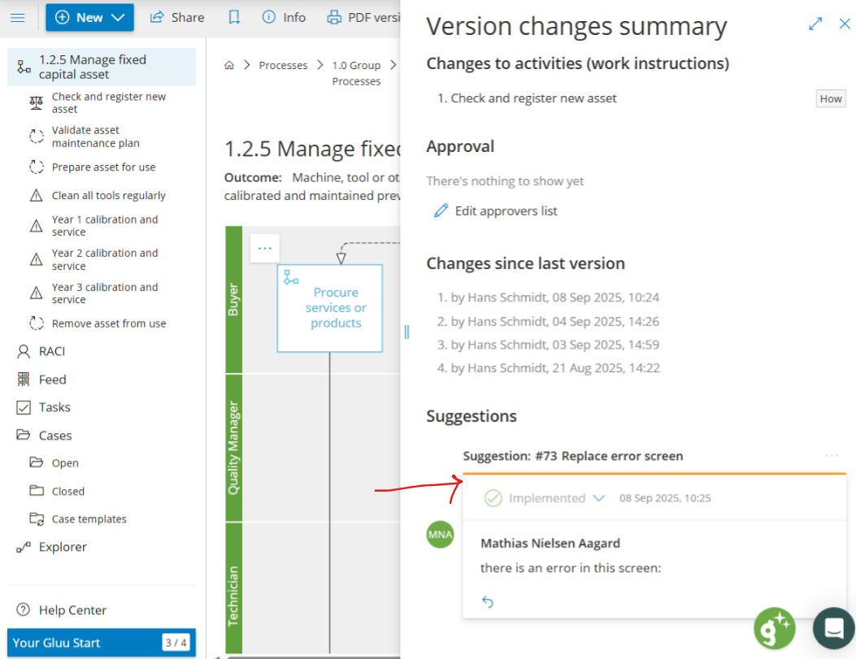Expand the version summary panel to fullscreen
Viewport: 856px width, 659px height.
click(815, 24)
